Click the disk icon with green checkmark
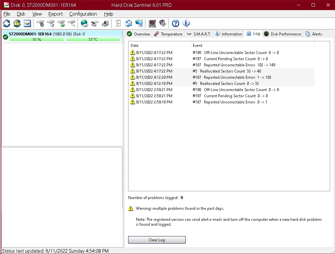The height and width of the screenshot is (254, 335). click(x=61, y=23)
